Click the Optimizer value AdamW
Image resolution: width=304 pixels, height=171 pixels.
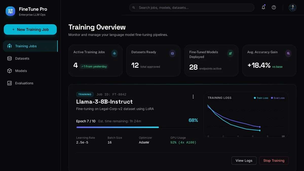pyautogui.click(x=144, y=143)
